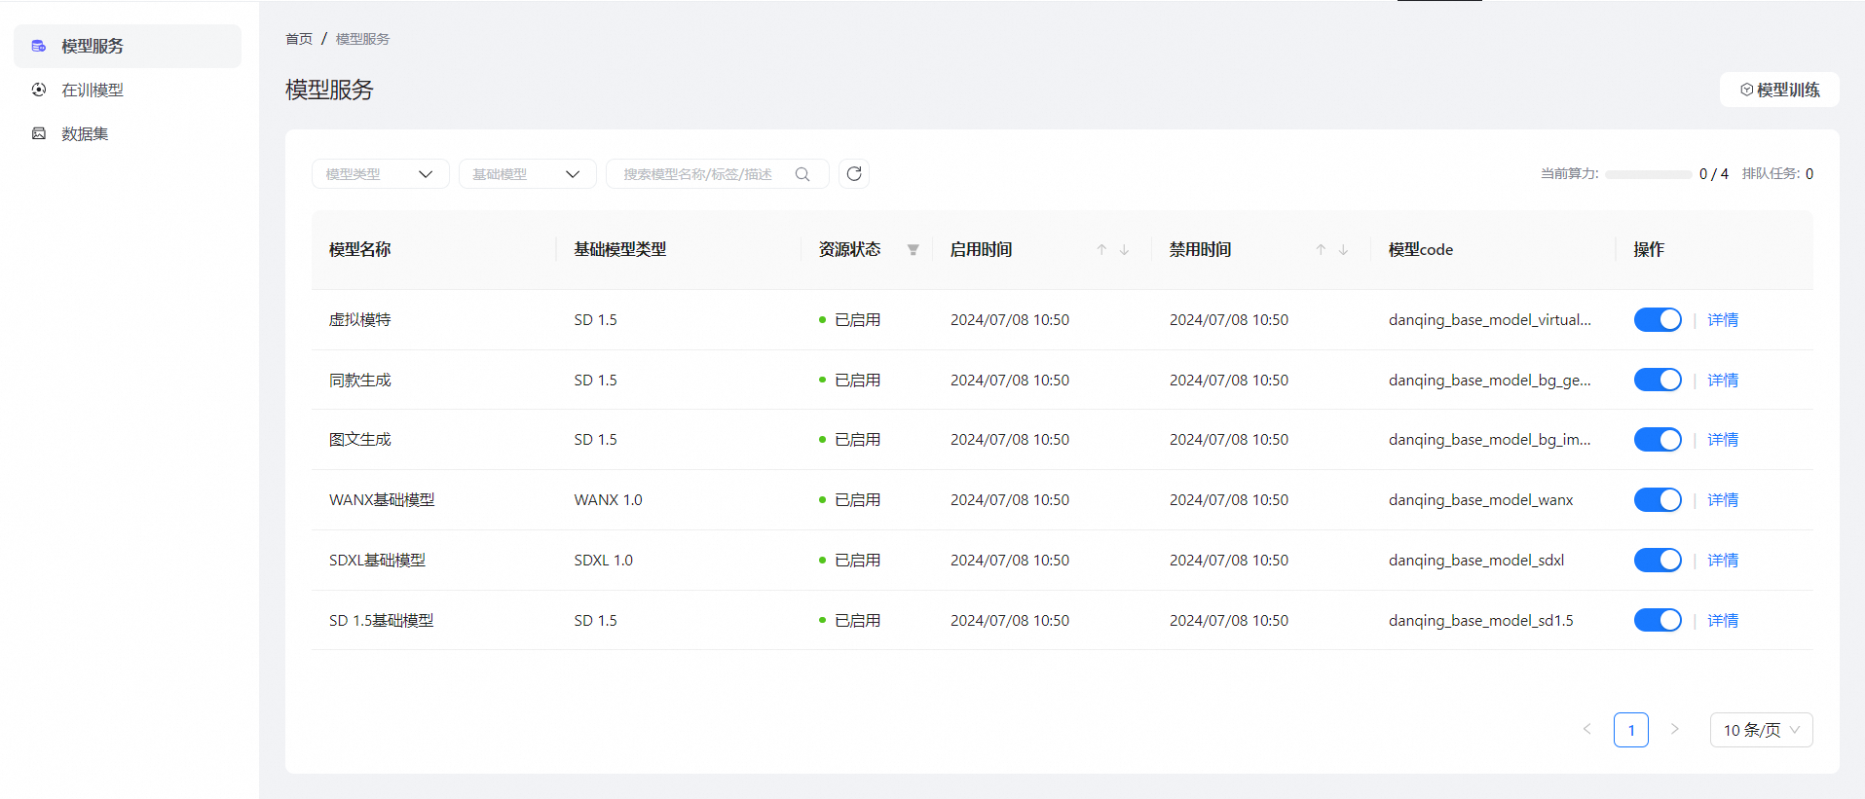View 详情 for 图文生成

click(x=1723, y=440)
